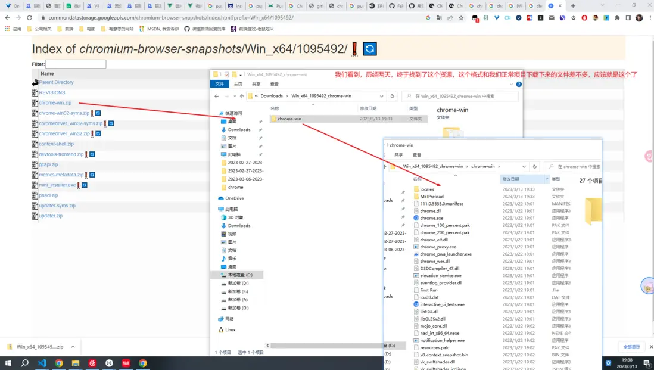Image resolution: width=654 pixels, height=370 pixels.
Task: Open the MSDN bookmark in bookmarks bar
Action: pyautogui.click(x=159, y=29)
